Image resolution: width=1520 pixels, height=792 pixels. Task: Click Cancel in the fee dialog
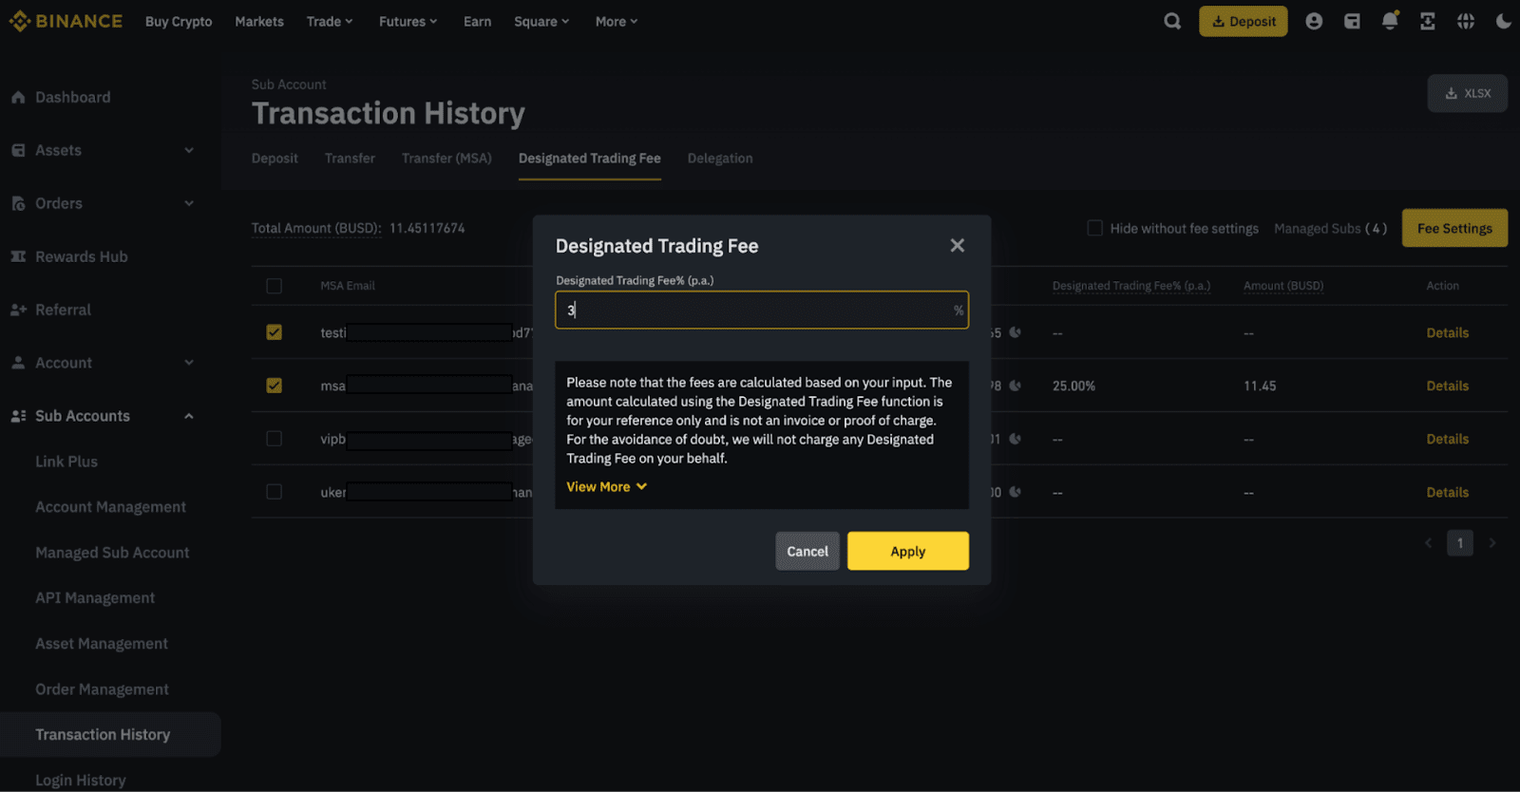(x=807, y=551)
